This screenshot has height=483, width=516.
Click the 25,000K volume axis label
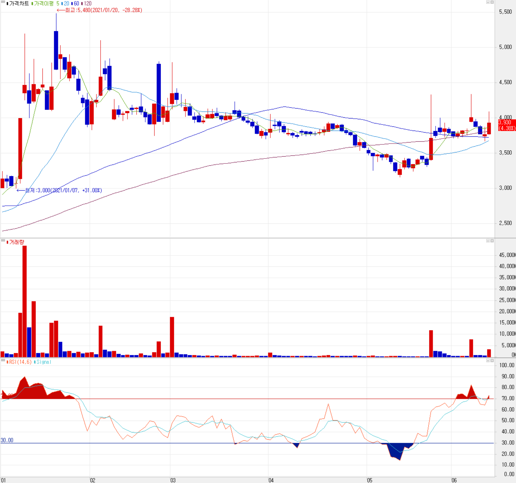pyautogui.click(x=507, y=300)
